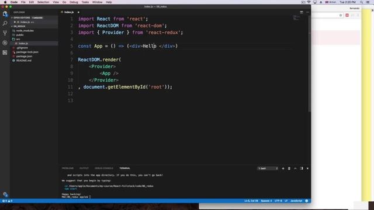The image size is (374, 210).
Task: Open the macOS Notification Center icon
Action: [368, 2]
